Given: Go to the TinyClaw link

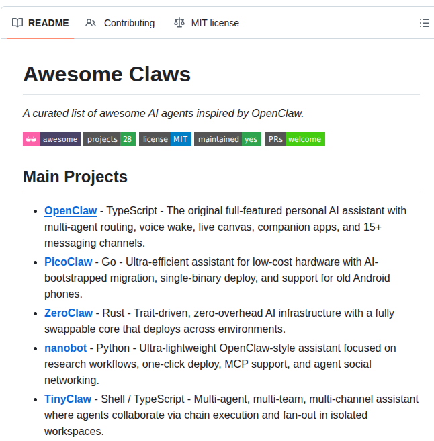Looking at the screenshot, I should coord(68,399).
